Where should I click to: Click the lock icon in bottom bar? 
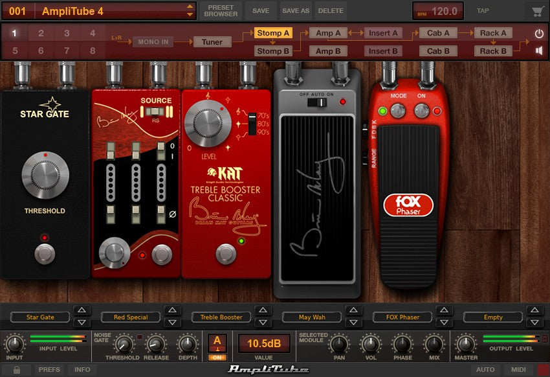click(17, 370)
